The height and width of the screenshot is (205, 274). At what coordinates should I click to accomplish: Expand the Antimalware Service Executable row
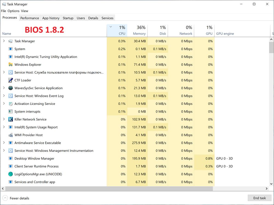(4, 142)
